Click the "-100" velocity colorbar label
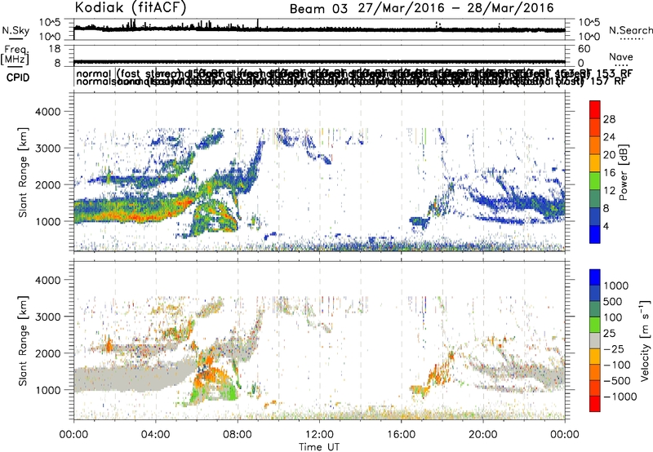The height and width of the screenshot is (452, 653). 617,365
